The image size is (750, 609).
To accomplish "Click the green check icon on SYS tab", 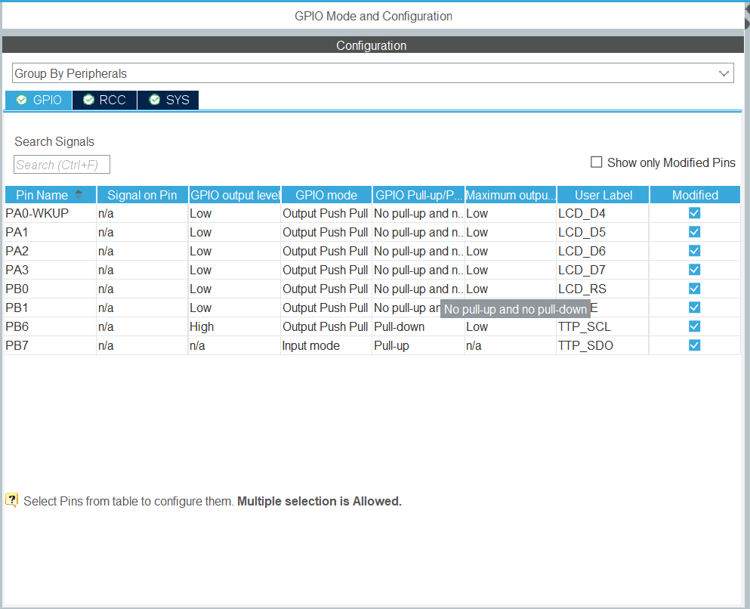I will pos(155,100).
